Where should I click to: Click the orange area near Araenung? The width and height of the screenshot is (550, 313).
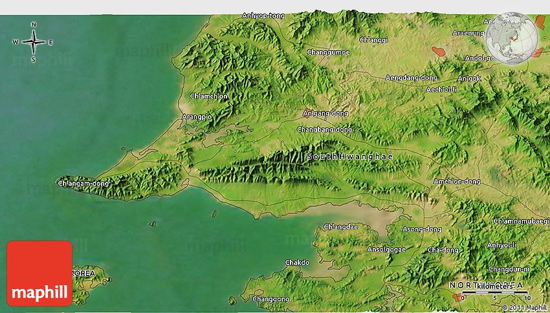[439, 50]
